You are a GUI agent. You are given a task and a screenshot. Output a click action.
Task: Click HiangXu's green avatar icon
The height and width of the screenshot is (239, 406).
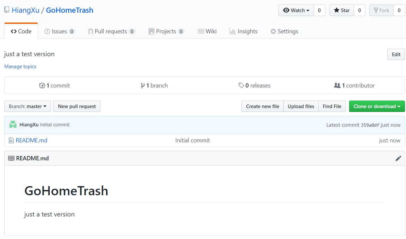click(x=13, y=125)
